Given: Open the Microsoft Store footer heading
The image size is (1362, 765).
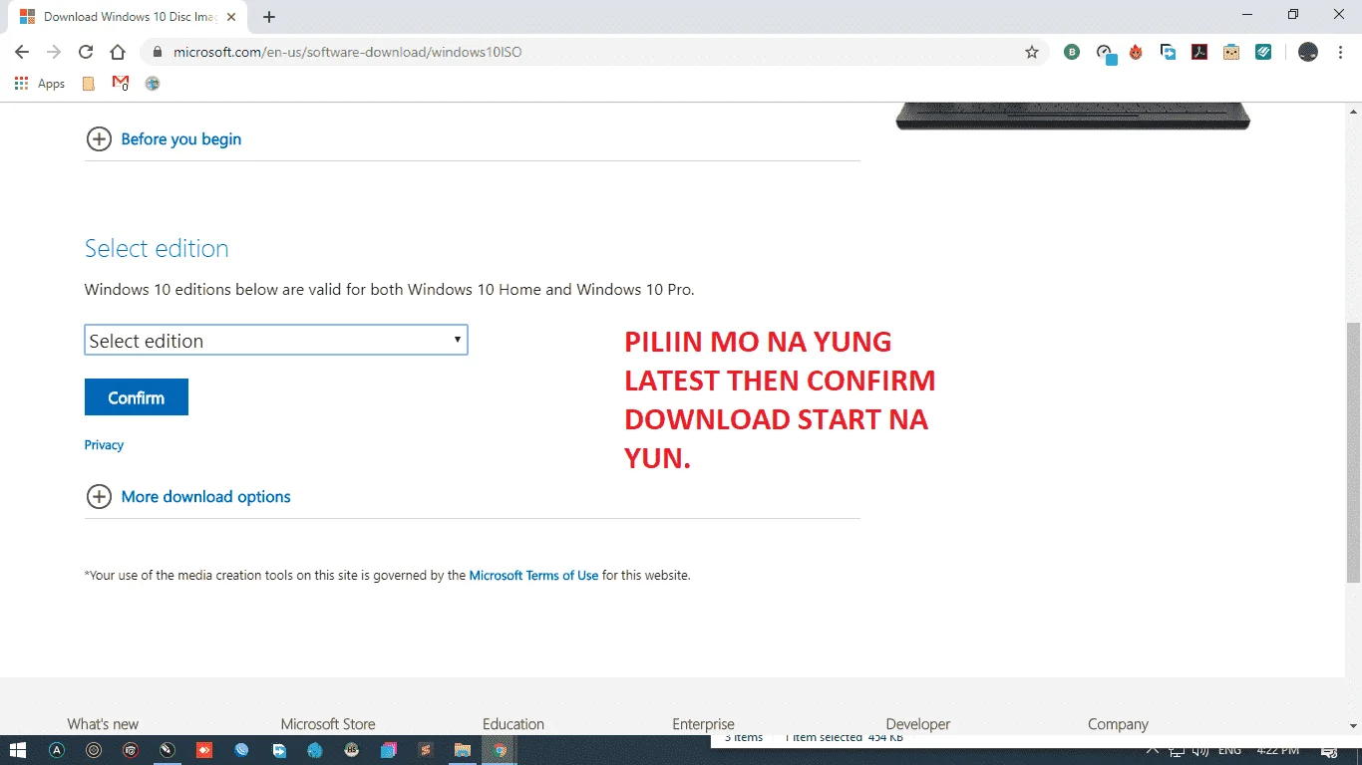Looking at the screenshot, I should click(328, 724).
